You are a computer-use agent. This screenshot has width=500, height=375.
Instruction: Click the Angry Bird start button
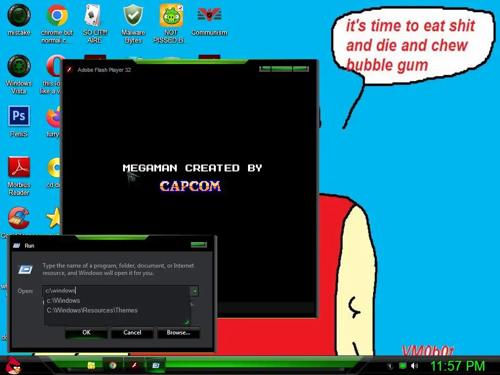(x=14, y=365)
